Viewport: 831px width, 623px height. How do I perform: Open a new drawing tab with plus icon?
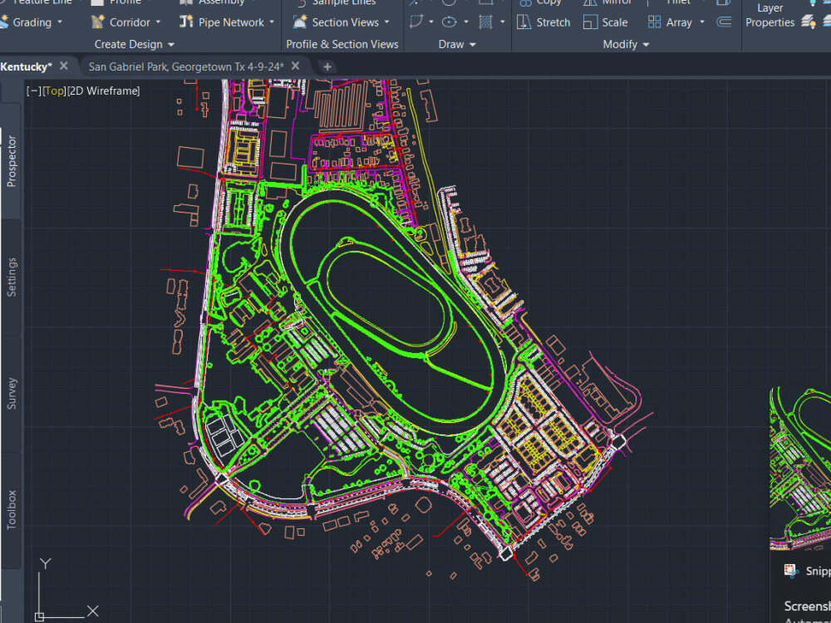tap(327, 66)
